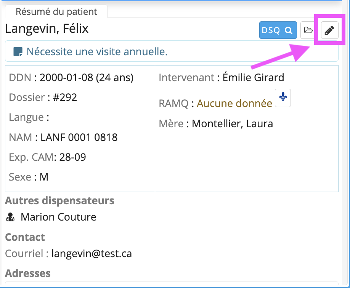
Task: Select the mother name Montellier, Laura
Action: click(x=232, y=123)
